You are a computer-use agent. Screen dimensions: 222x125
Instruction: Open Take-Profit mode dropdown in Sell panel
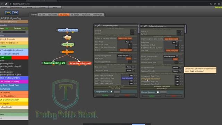pos(177,71)
